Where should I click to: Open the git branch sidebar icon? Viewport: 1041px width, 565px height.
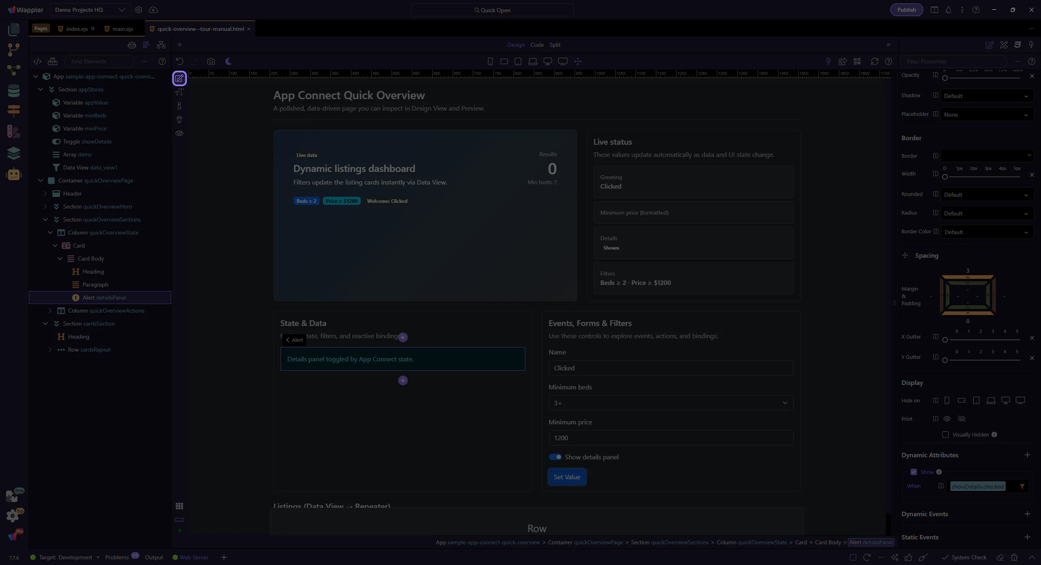[13, 50]
